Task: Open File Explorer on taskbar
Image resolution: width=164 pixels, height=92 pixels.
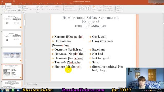Action: pyautogui.click(x=7, y=90)
